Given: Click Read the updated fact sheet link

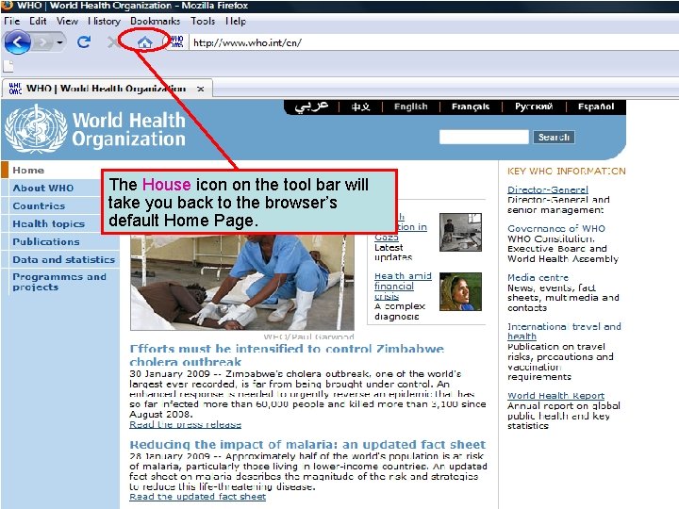Looking at the screenshot, I should (x=197, y=497).
